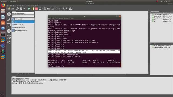Select Cisco Switch in device list
The image size is (173, 97).
(x=23, y=22)
